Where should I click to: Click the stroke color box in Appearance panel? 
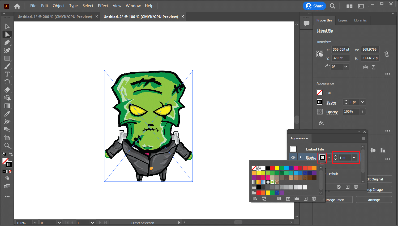click(322, 157)
